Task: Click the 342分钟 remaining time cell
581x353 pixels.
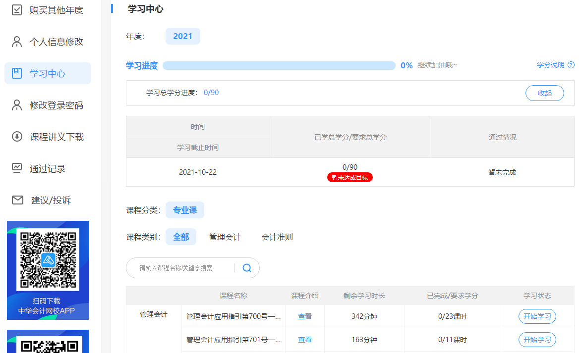Action: [364, 316]
